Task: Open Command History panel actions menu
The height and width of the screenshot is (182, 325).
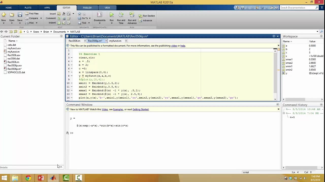Action: pyautogui.click(x=321, y=105)
